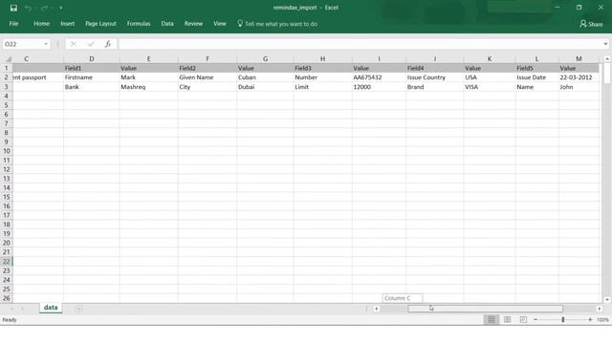This screenshot has height=344, width=612.
Task: Select column G header
Action: 265,59
